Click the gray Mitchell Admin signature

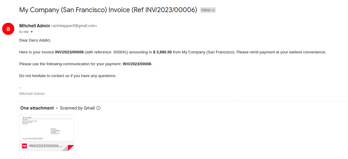[x=32, y=94]
